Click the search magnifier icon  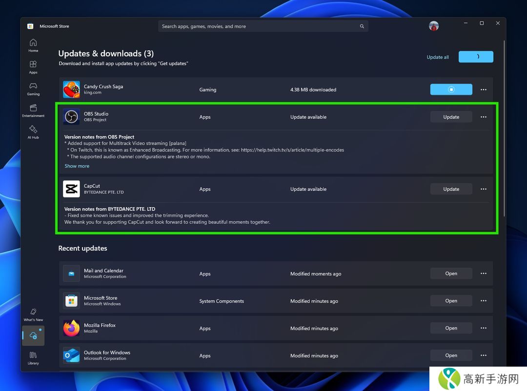[x=362, y=26]
